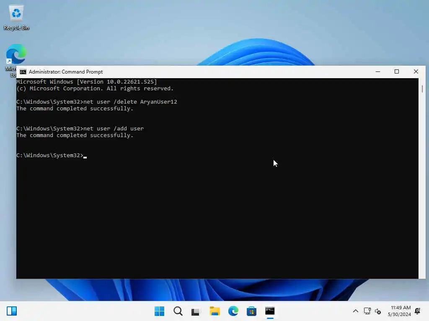Open the Windows Start menu
Screen dimensions: 429x321
click(159, 311)
